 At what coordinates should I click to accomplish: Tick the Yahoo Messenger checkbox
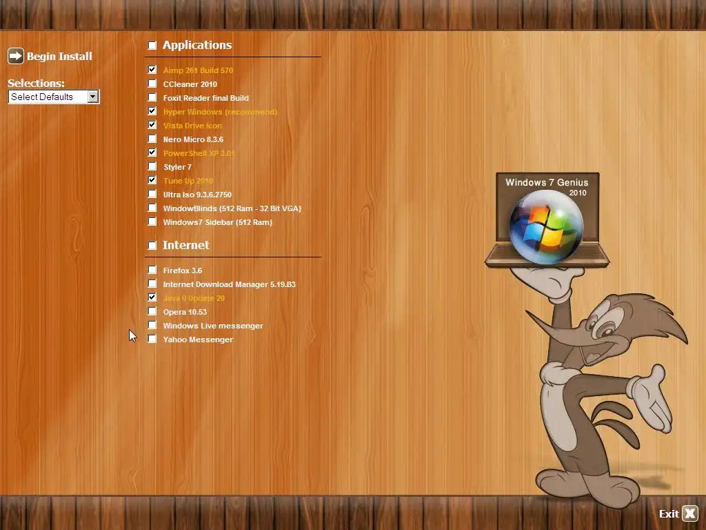[x=152, y=339]
